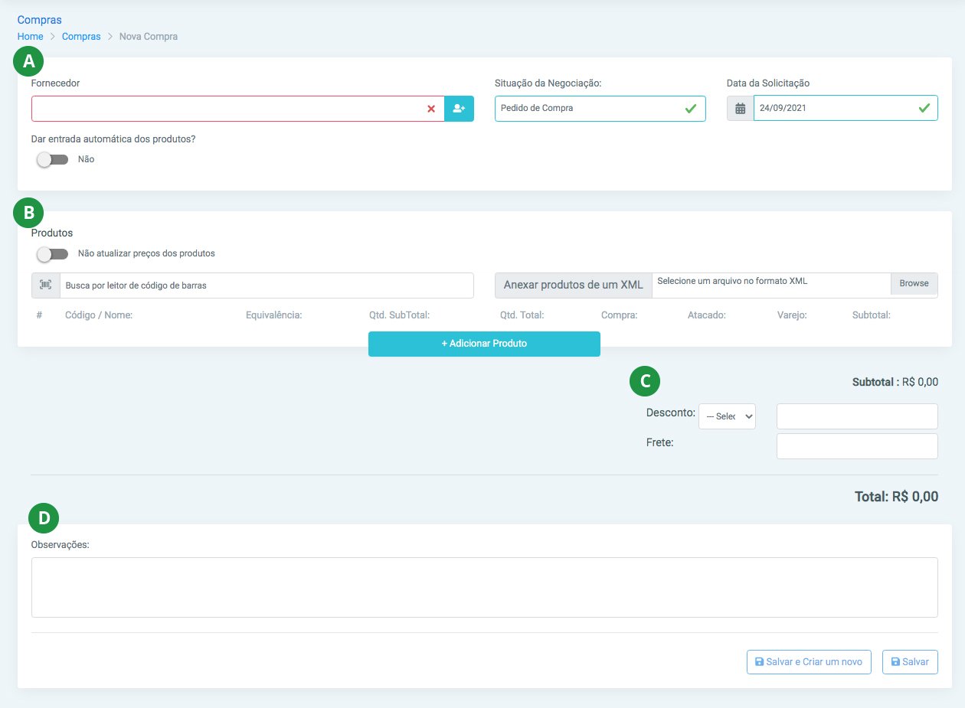This screenshot has width=965, height=708.
Task: Focus the Frete value input
Action: tap(857, 446)
